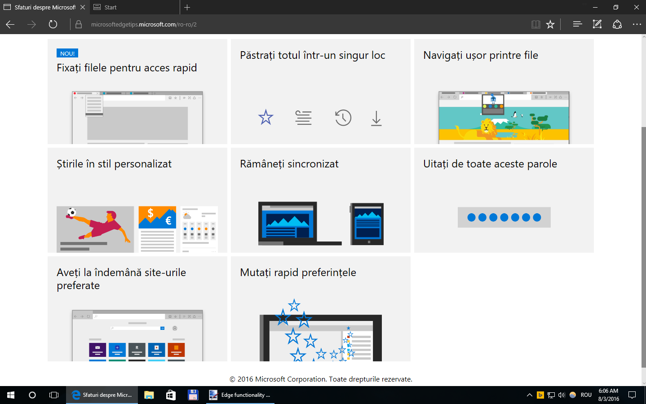The width and height of the screenshot is (646, 404).
Task: Switch to Edge functionality taskbar window
Action: click(x=240, y=395)
